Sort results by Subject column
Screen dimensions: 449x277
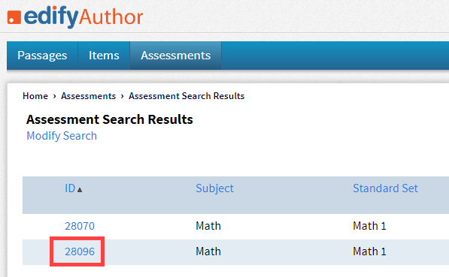[214, 188]
